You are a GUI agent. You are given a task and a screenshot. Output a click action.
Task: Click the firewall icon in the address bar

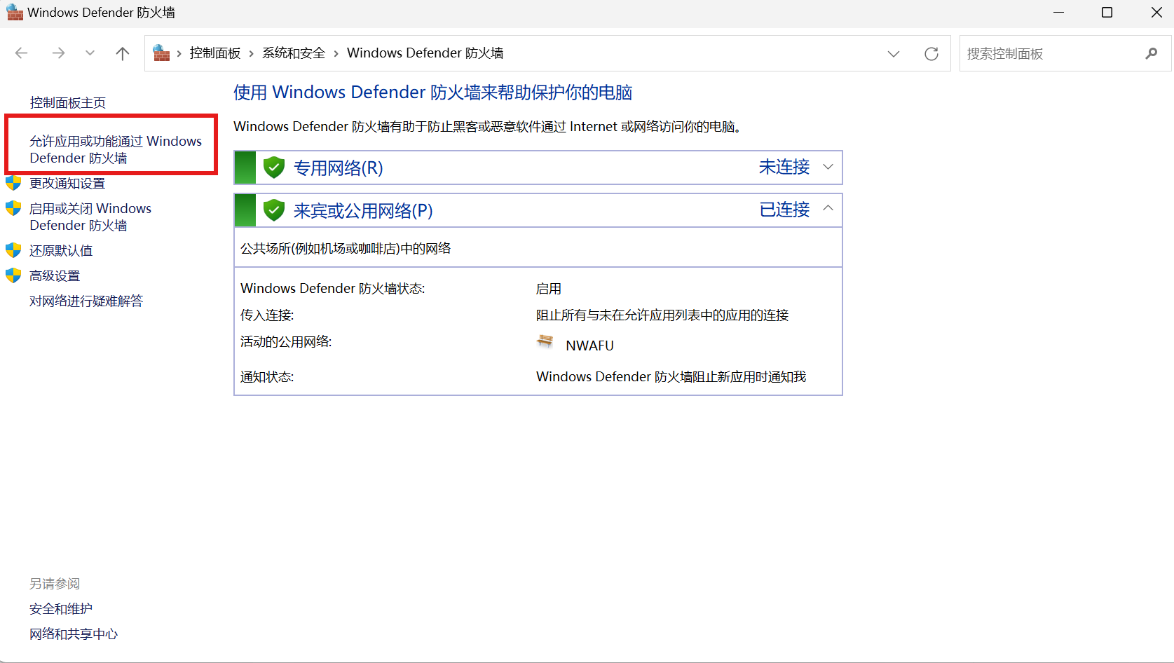[162, 53]
